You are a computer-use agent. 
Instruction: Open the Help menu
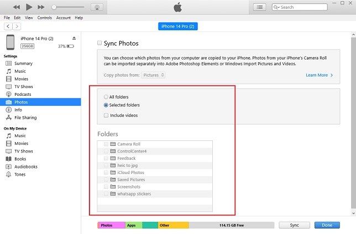(x=79, y=18)
